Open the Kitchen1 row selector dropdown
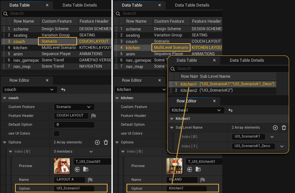295x193 pixels. 197,111
